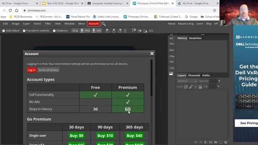Click the second icon of the last toolbar group
Screen dimensions: 258x145
click(139, 31)
